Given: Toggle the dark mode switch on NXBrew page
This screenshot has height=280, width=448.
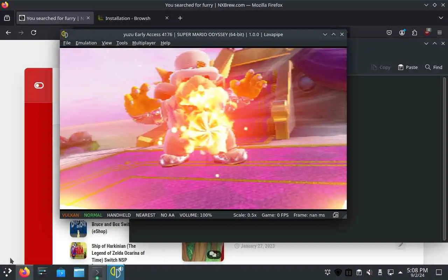Looking at the screenshot, I should [39, 85].
